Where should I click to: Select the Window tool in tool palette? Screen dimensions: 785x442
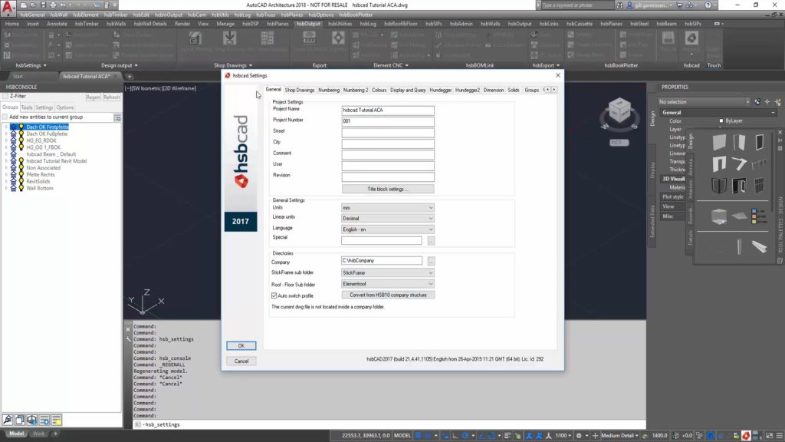759,142
